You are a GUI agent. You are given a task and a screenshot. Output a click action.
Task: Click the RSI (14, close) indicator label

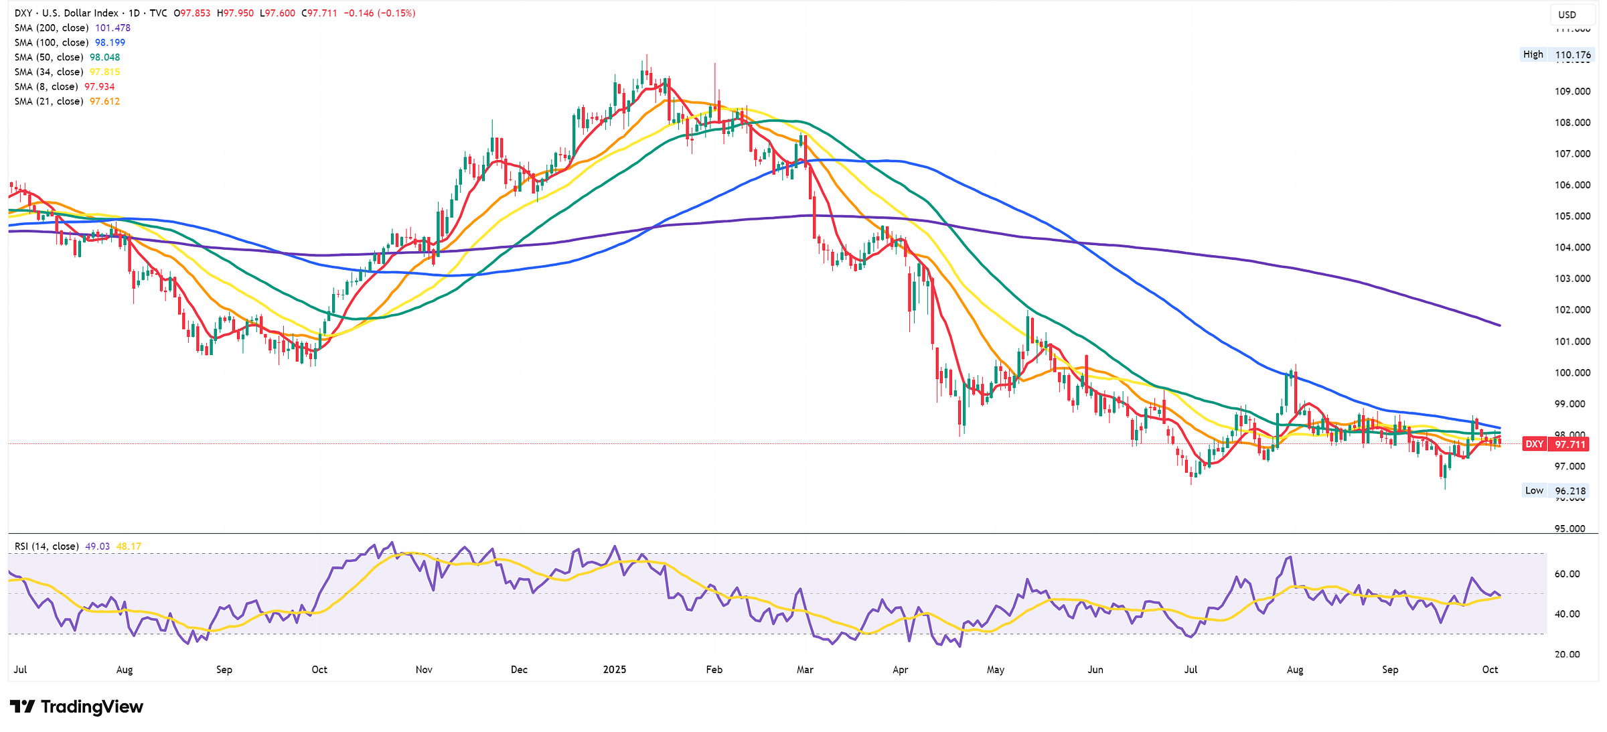pos(46,546)
